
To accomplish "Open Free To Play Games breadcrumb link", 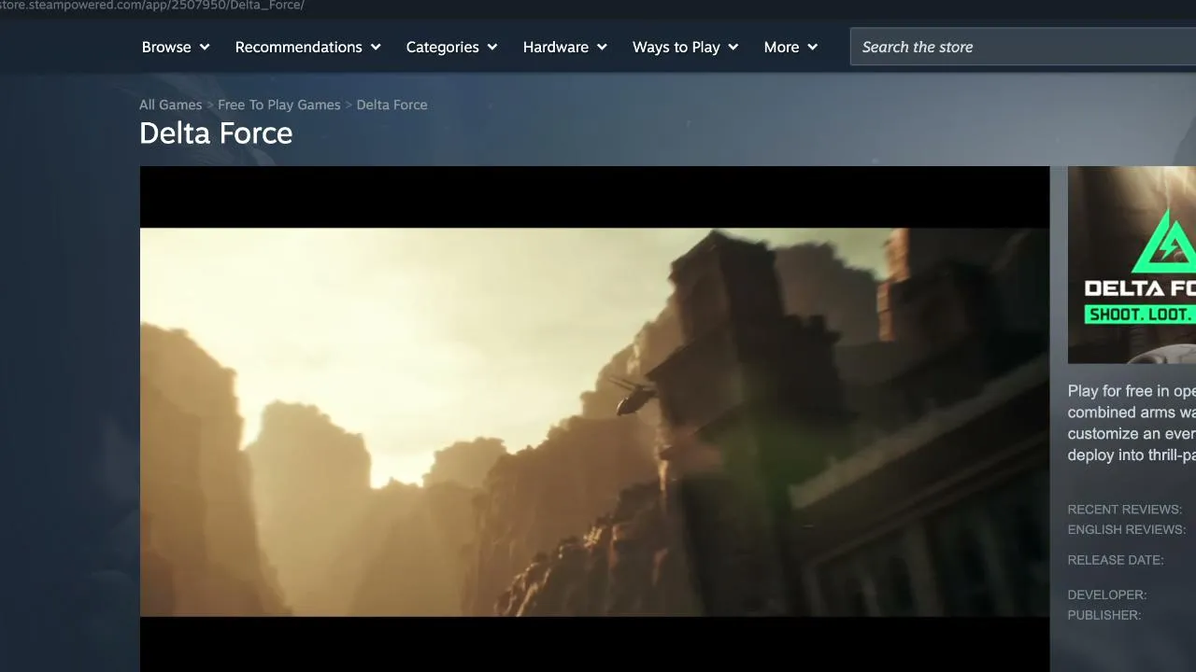I will point(279,105).
